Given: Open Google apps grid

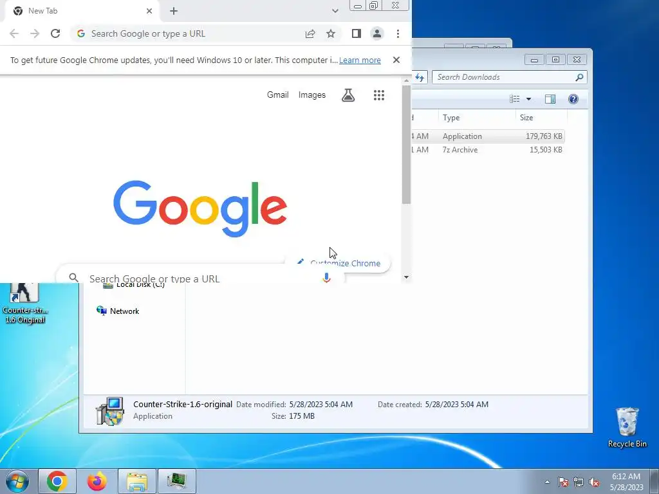Looking at the screenshot, I should tap(378, 95).
